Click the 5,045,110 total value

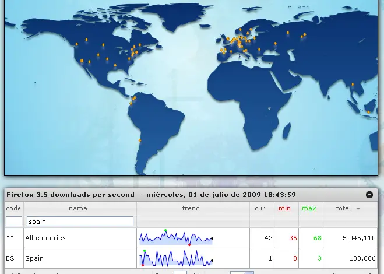click(x=359, y=238)
